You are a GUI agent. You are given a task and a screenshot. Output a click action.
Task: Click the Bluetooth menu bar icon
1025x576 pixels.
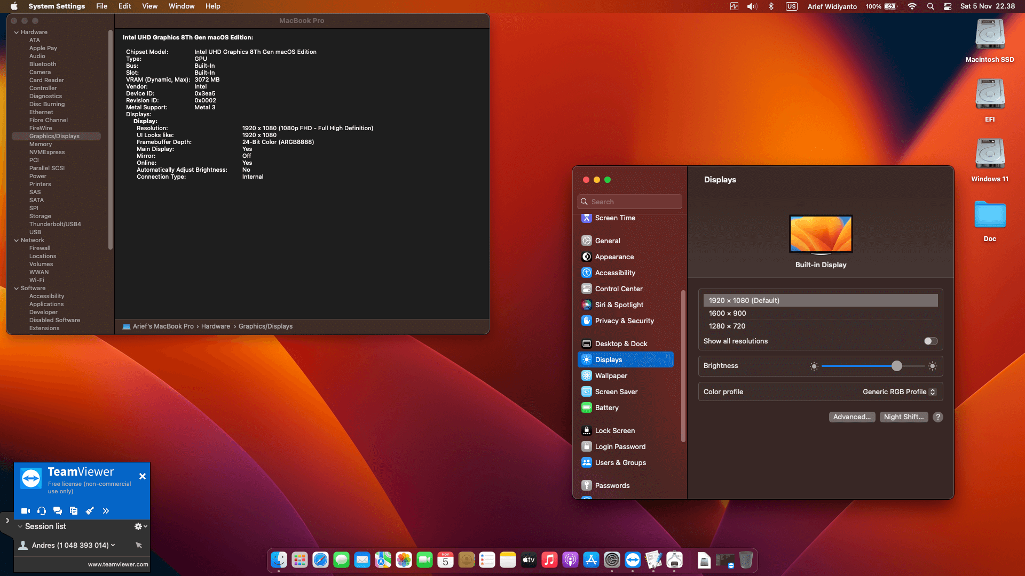coord(771,6)
